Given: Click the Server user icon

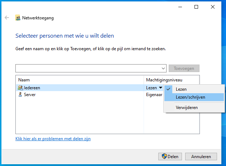Looking at the screenshot, I should coord(20,95).
